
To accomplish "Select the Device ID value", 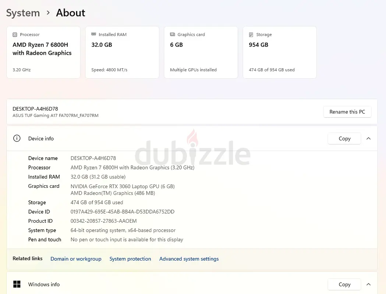I will 122,212.
